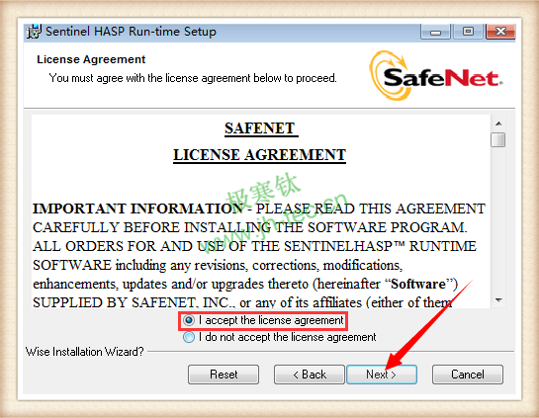Viewport: 539px width, 418px height.
Task: Click the 'Sentinel HASP Run-time Setup' window title
Action: coord(131,32)
